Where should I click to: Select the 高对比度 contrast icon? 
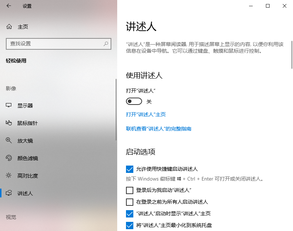[9, 176]
